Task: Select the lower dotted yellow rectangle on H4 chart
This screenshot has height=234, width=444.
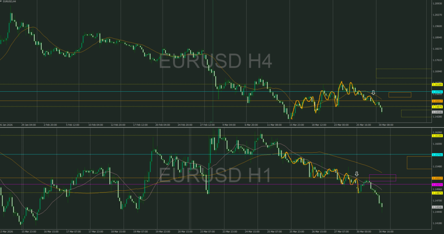Action: pyautogui.click(x=416, y=113)
